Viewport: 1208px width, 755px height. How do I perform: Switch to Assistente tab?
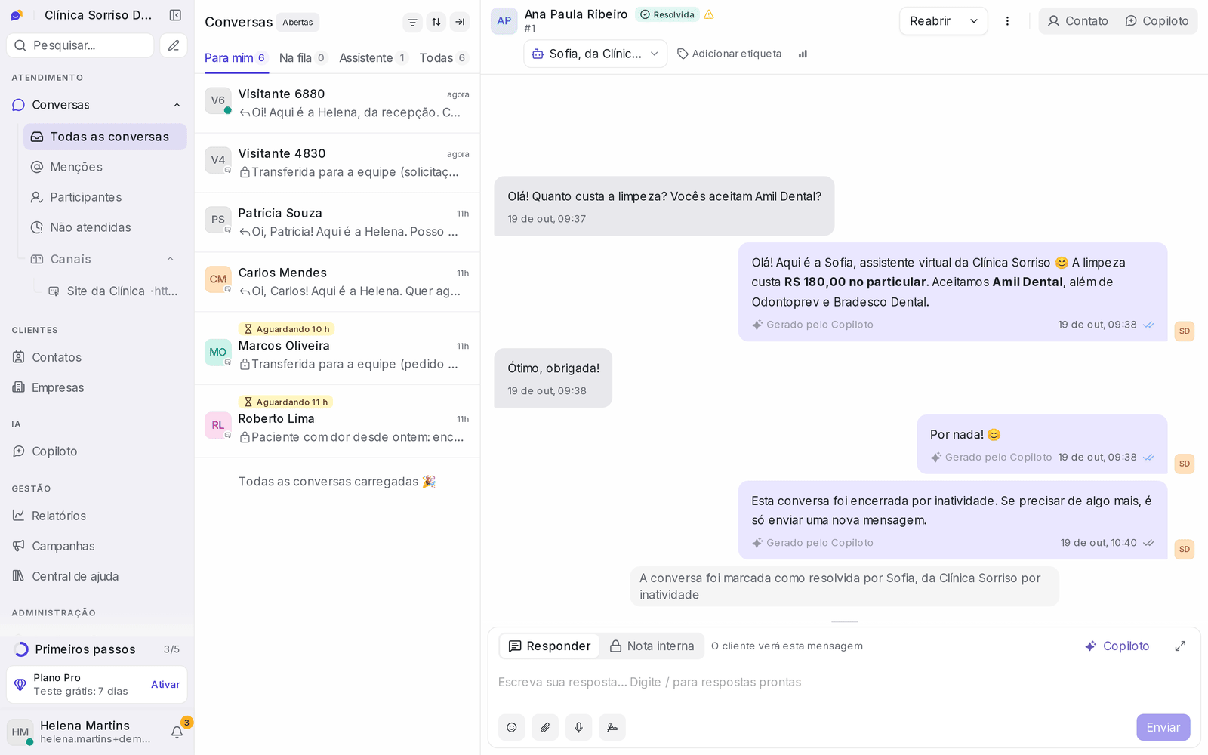click(x=374, y=58)
